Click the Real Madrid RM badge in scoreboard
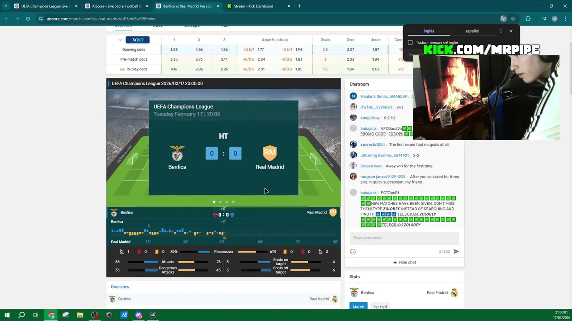Viewport: 572px width, 321px height. coord(270,153)
